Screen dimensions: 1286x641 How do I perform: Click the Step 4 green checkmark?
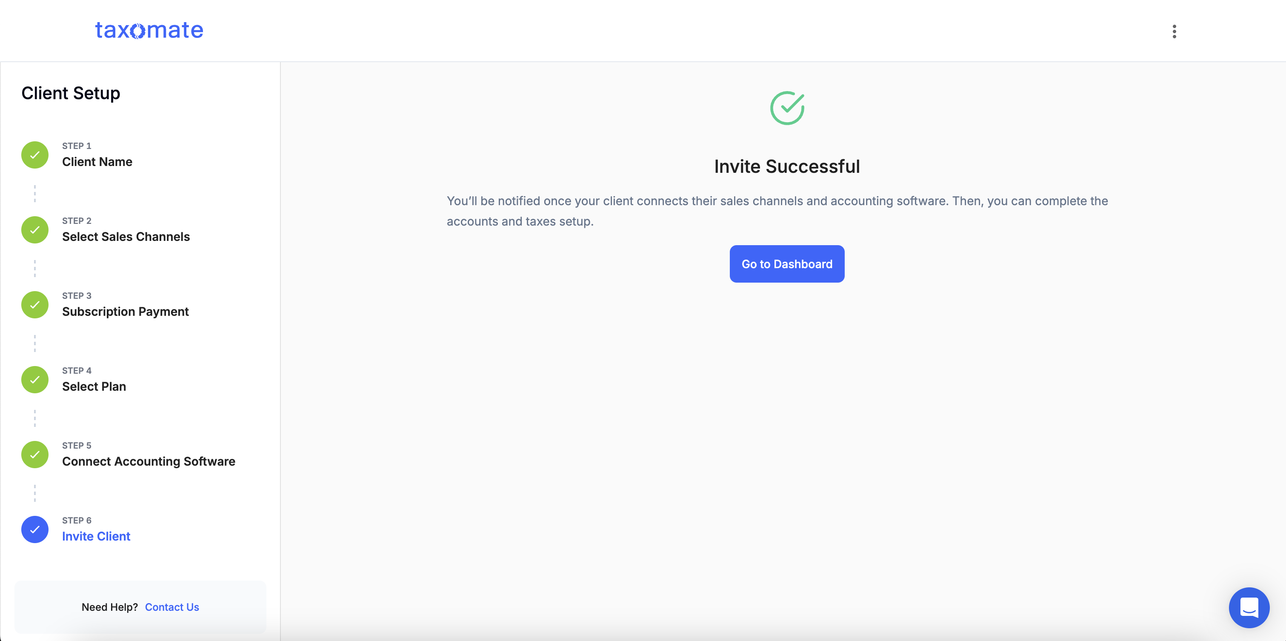35,379
